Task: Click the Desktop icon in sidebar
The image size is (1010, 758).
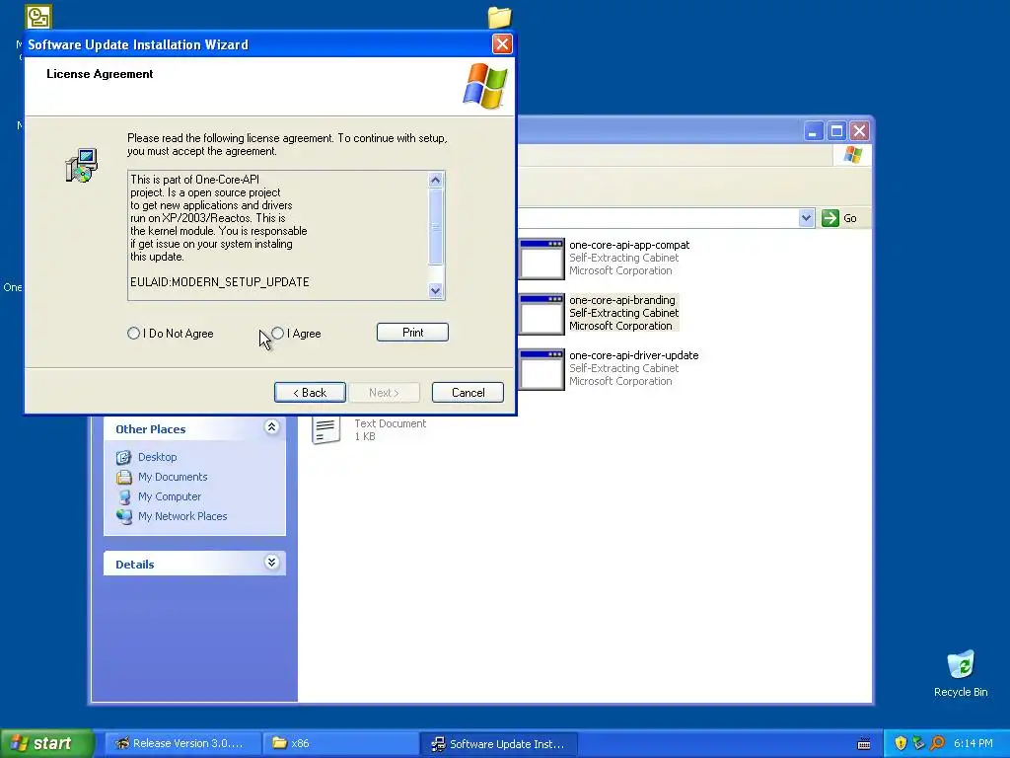Action: pos(123,458)
